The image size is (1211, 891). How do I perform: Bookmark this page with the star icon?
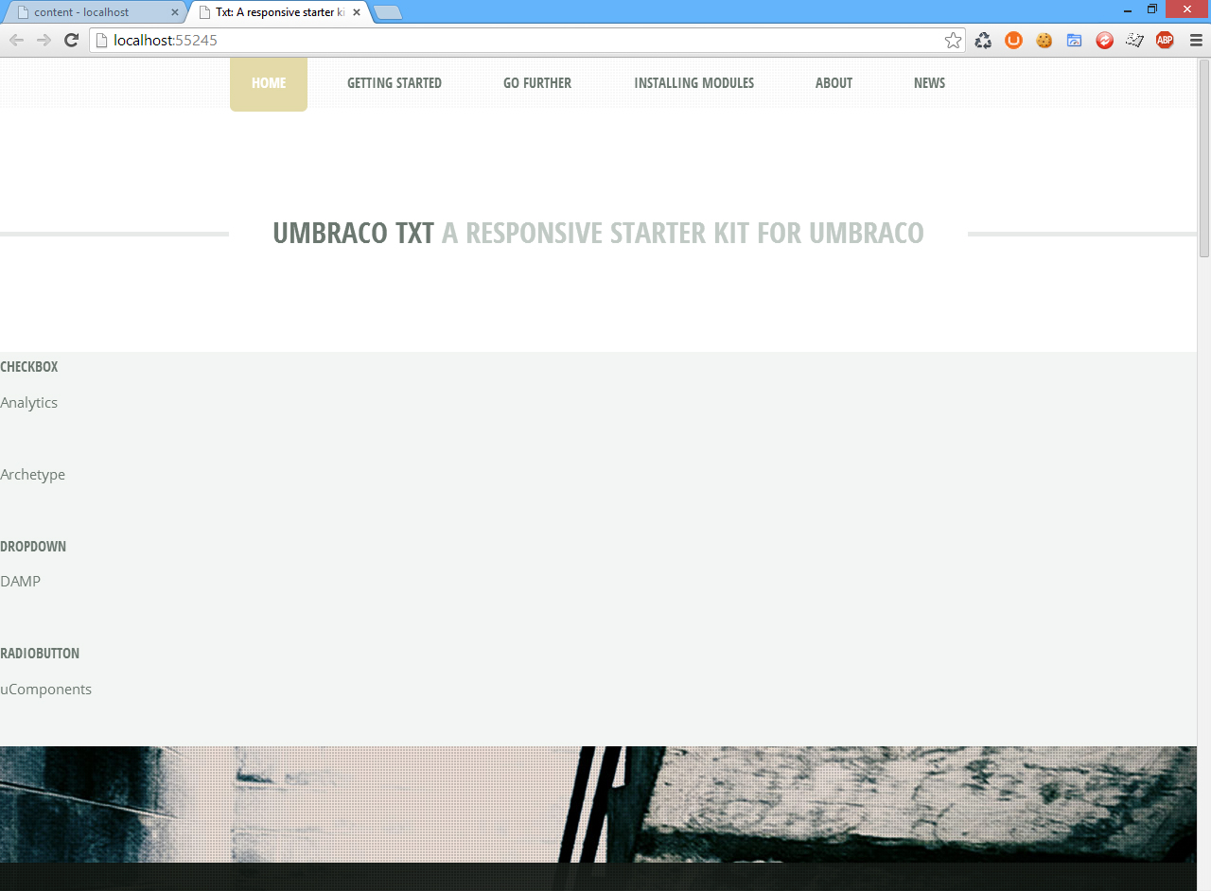953,40
